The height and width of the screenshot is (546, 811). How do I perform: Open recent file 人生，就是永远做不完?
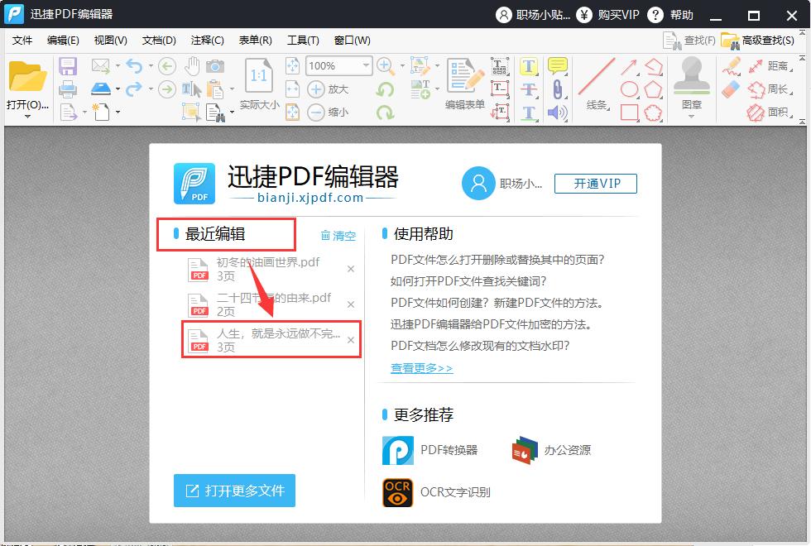(x=265, y=340)
